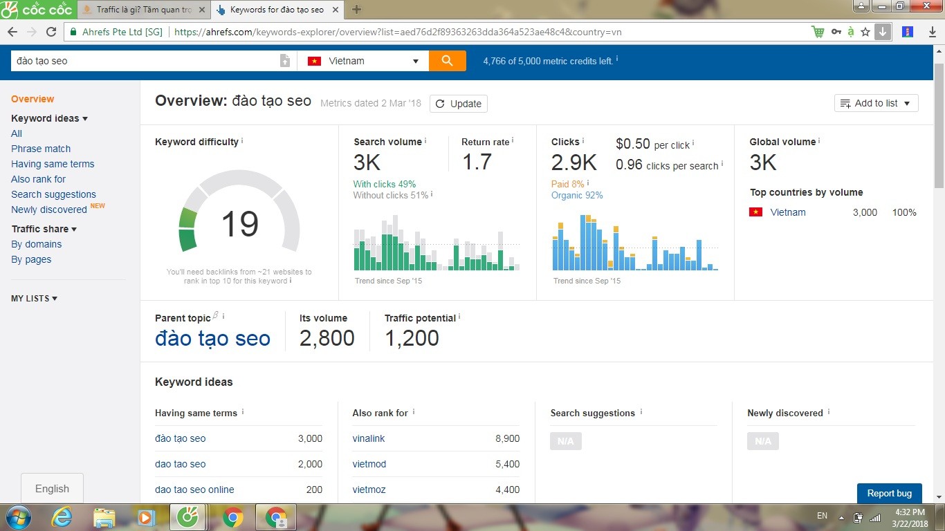Screen dimensions: 945x531
Task: Click info icon beside Search volume
Action: pos(425,141)
